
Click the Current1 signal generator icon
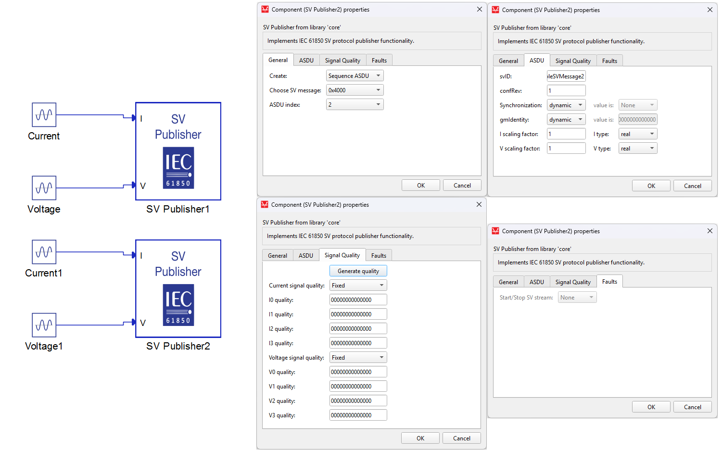[43, 252]
